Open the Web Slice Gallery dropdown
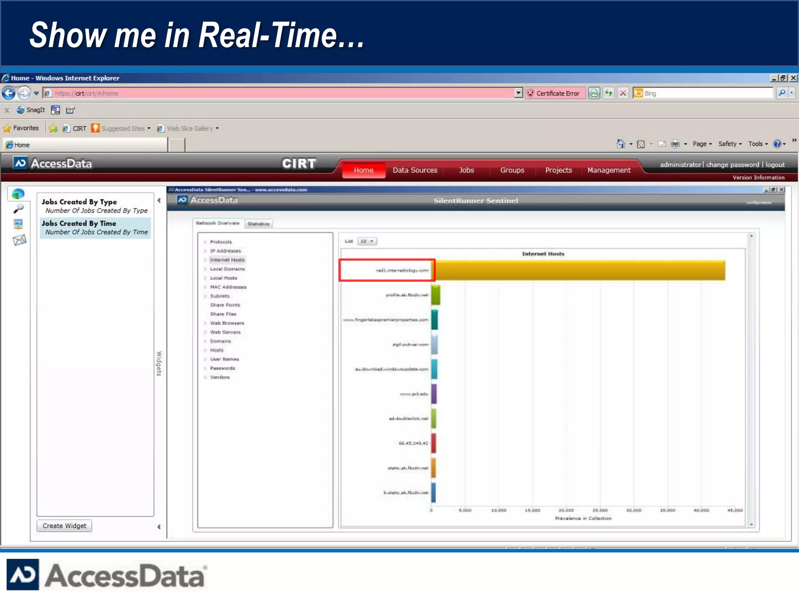Screen dimensions: 799x599 (188, 128)
